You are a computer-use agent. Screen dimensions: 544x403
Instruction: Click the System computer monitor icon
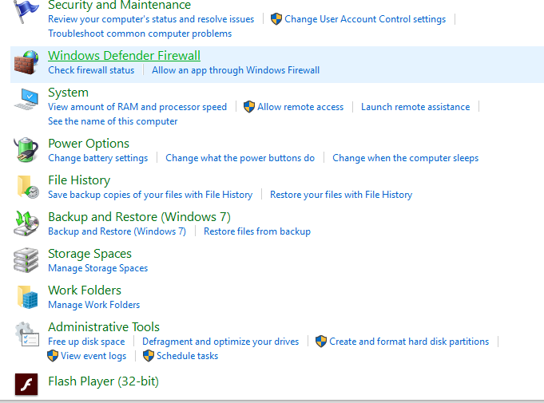26,99
